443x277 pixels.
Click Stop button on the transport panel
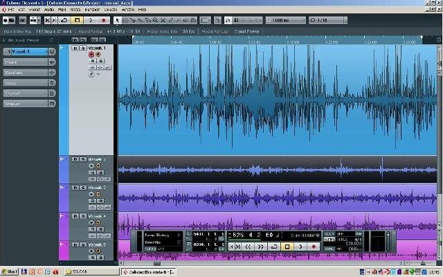coord(287,247)
